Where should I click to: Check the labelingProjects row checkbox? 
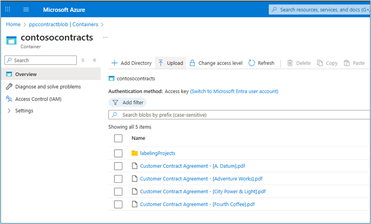[118, 153]
